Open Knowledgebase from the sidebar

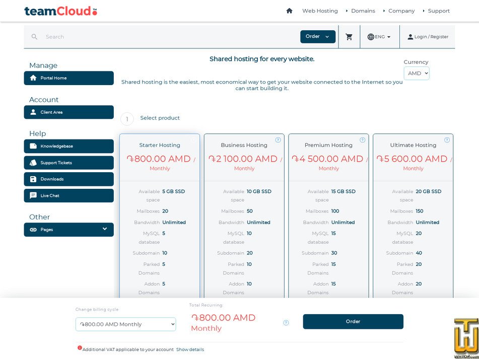pyautogui.click(x=69, y=146)
